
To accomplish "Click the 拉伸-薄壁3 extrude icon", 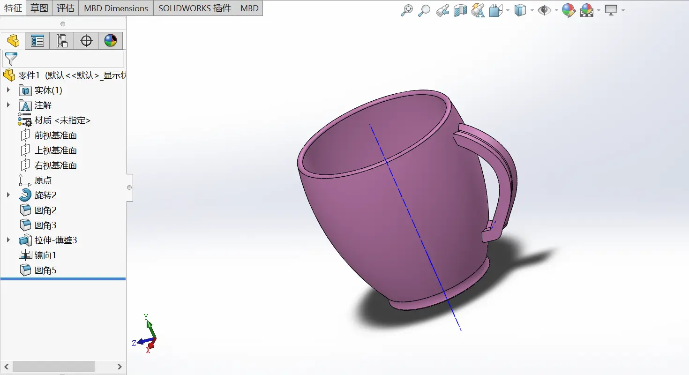I will pos(25,240).
